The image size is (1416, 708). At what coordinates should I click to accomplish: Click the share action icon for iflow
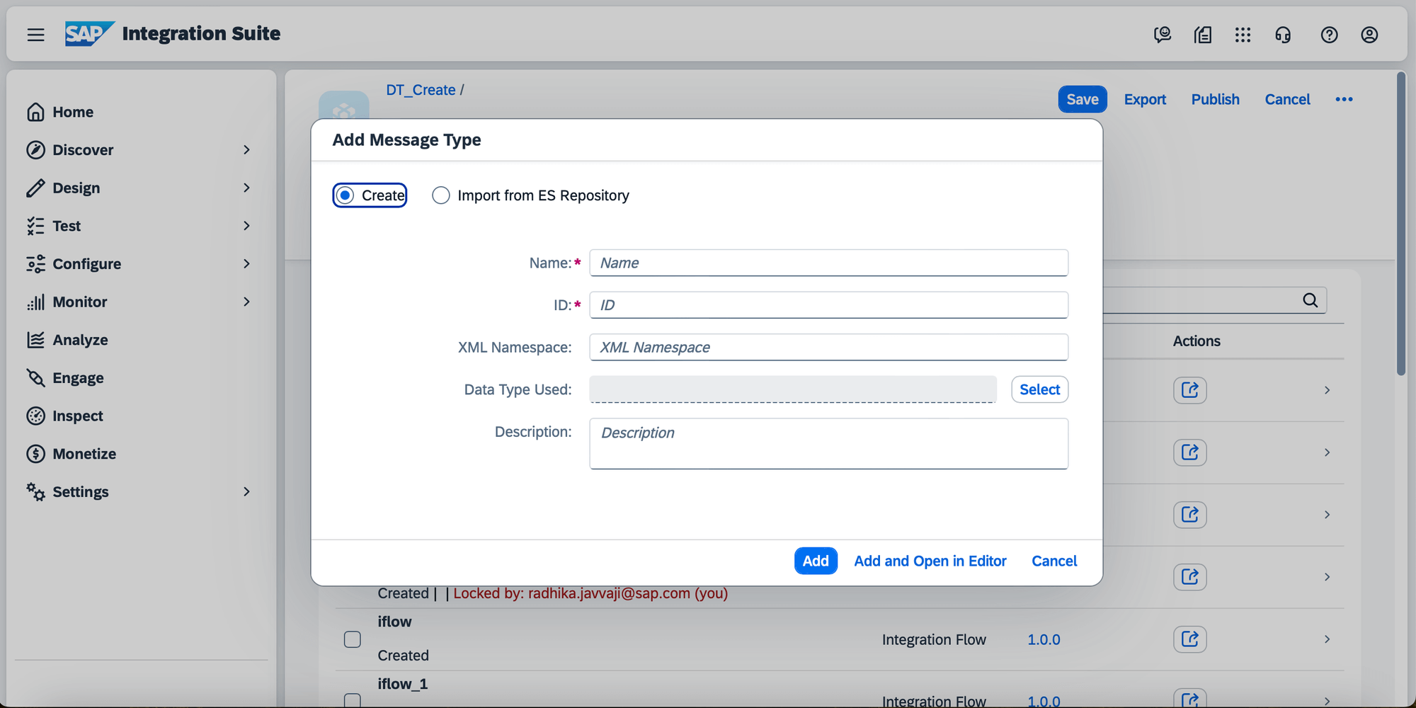click(1189, 639)
